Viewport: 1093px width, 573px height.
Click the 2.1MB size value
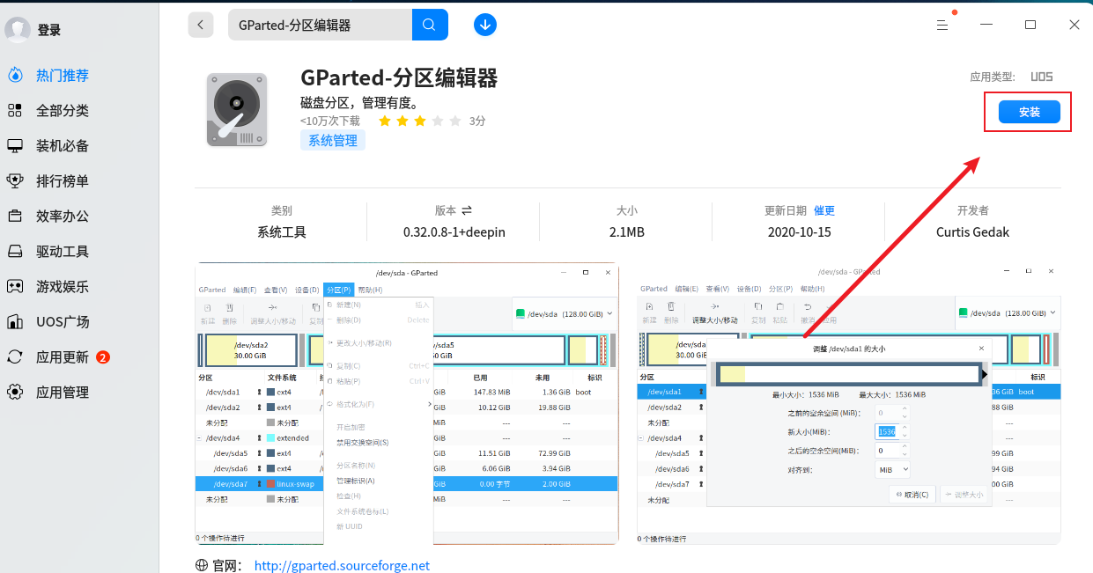pos(627,232)
